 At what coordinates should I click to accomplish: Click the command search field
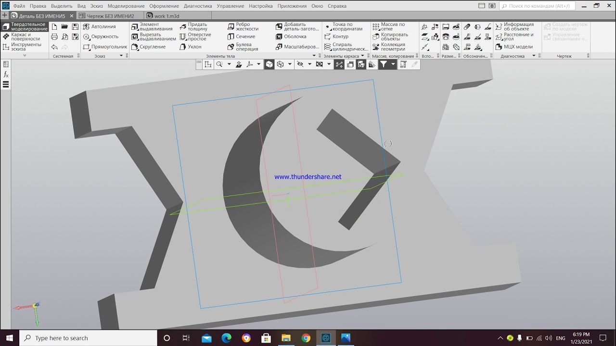tap(537, 6)
